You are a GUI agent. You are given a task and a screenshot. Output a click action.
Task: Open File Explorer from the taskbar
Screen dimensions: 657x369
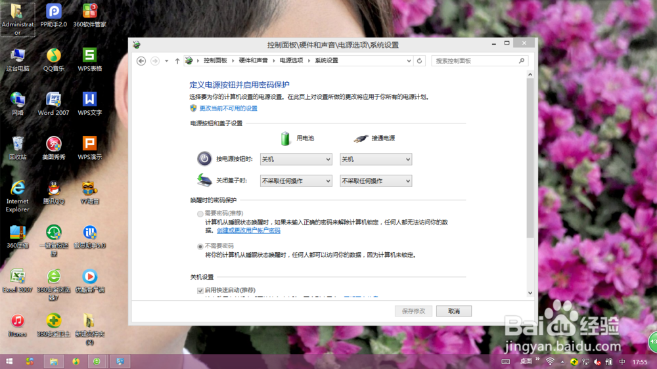[x=54, y=361]
